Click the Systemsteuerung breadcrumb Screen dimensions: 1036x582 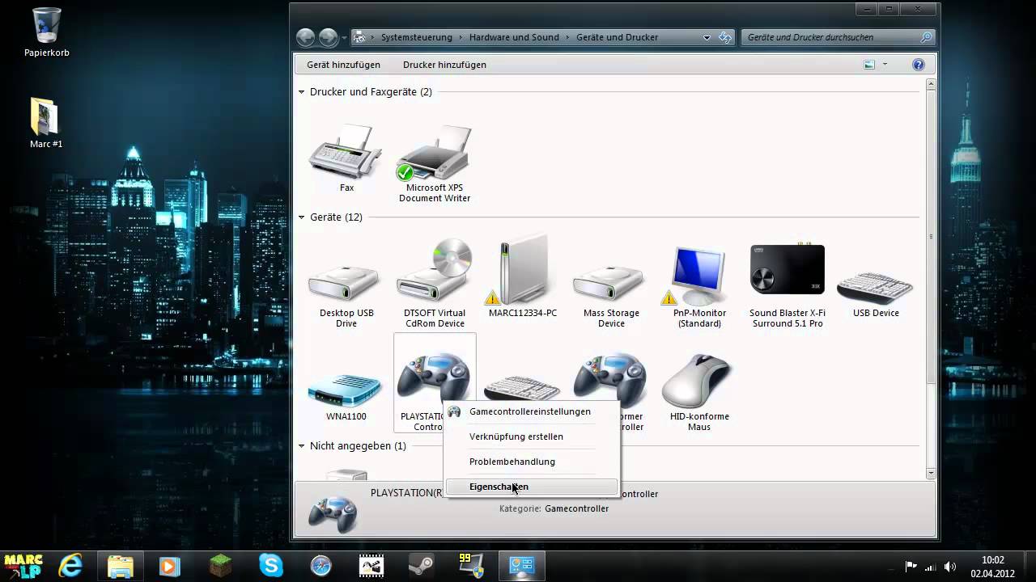415,37
